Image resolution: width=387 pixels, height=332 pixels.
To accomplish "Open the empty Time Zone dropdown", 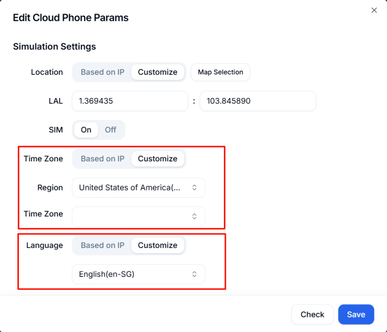I will tap(131, 216).
